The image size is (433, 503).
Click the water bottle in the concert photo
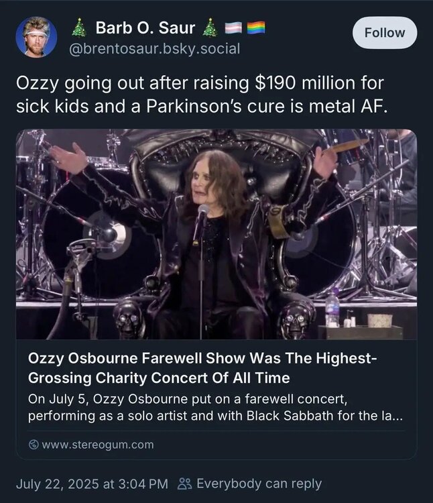332,307
